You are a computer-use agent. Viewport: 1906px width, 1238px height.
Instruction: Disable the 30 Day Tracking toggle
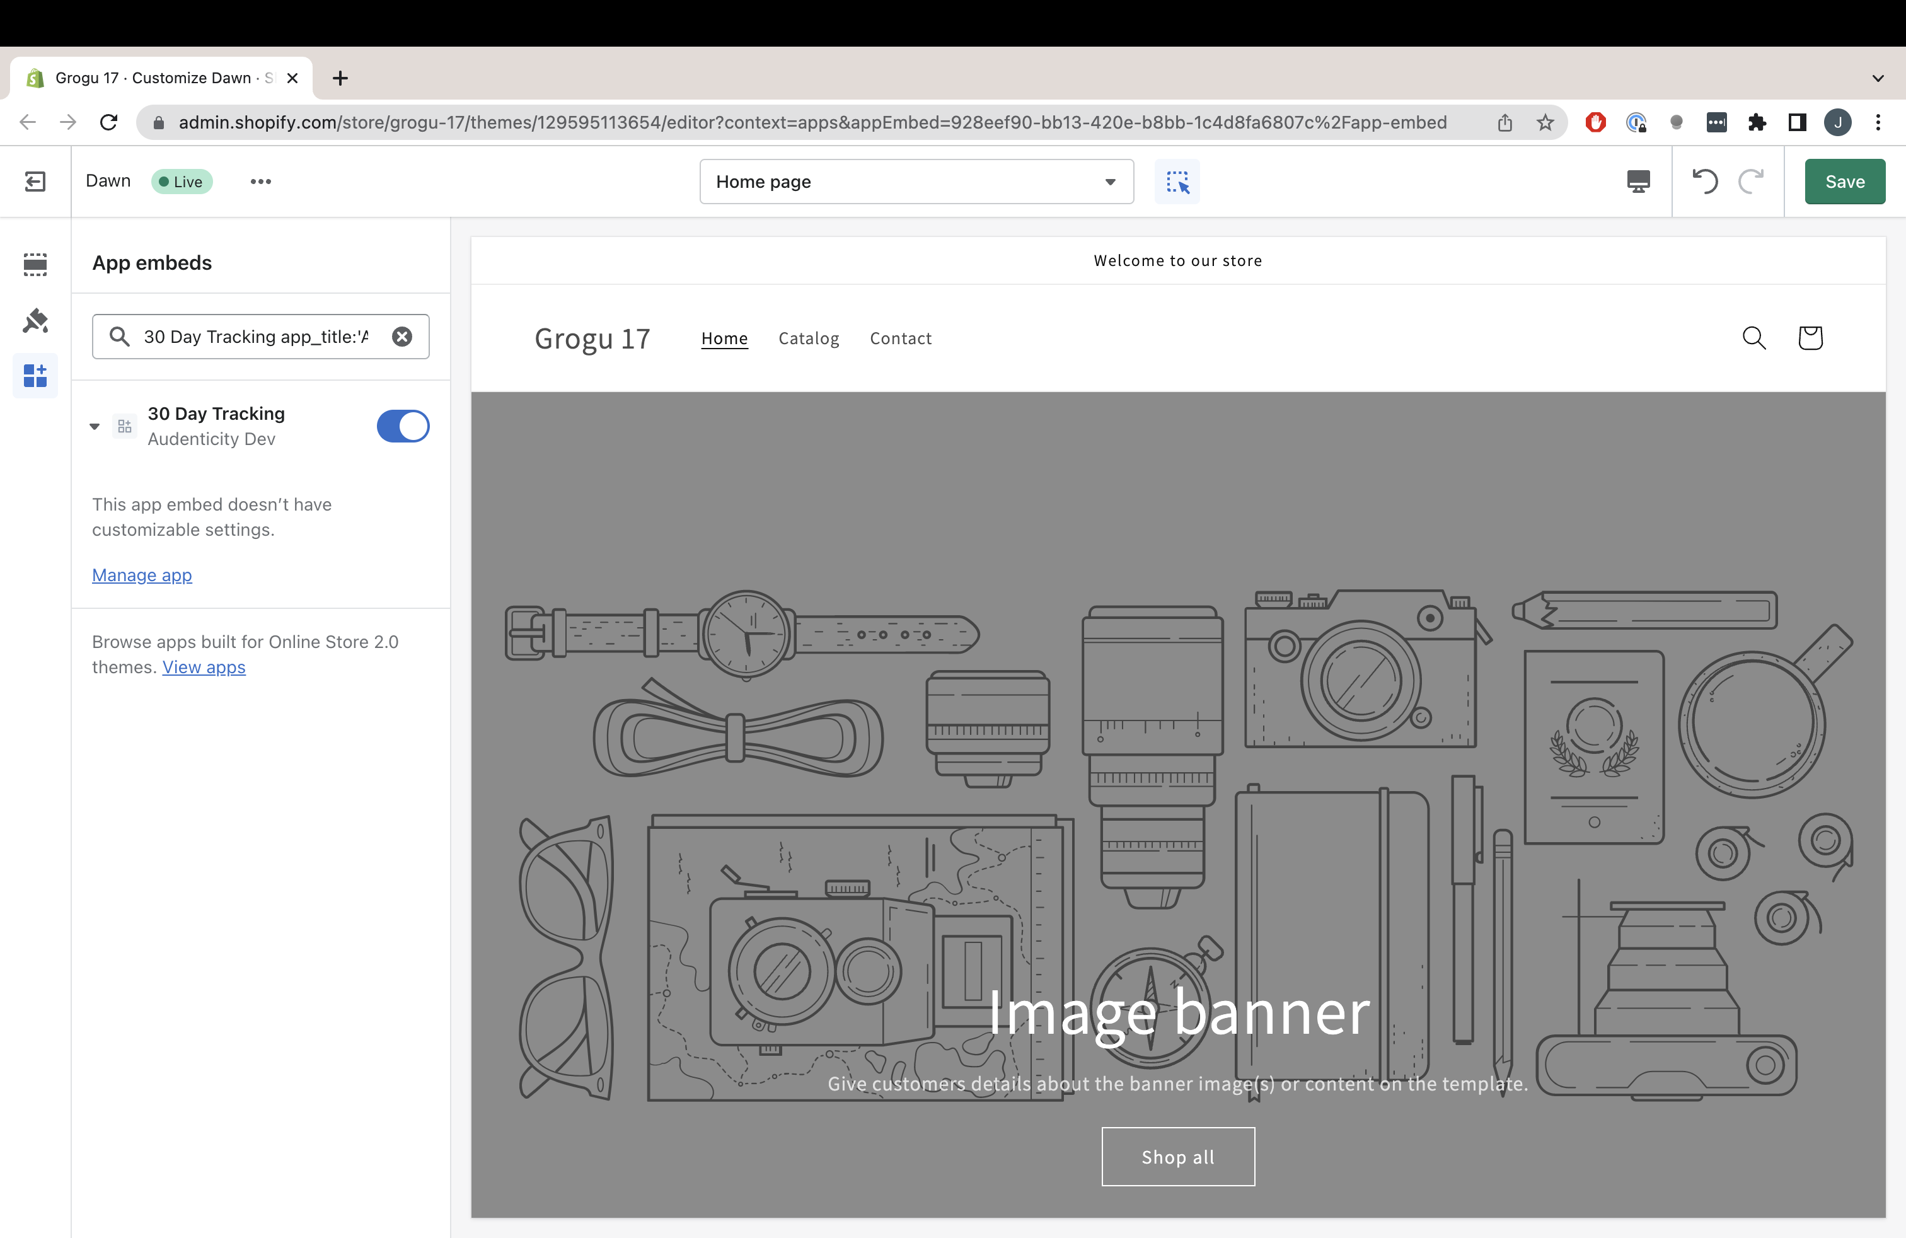[403, 426]
